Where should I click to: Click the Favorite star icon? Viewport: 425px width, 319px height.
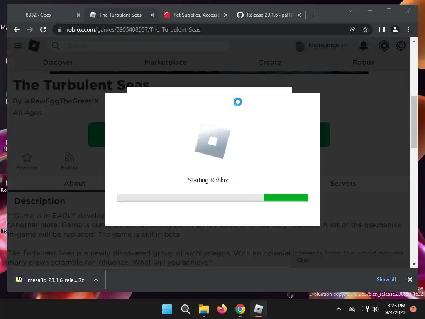[27, 157]
